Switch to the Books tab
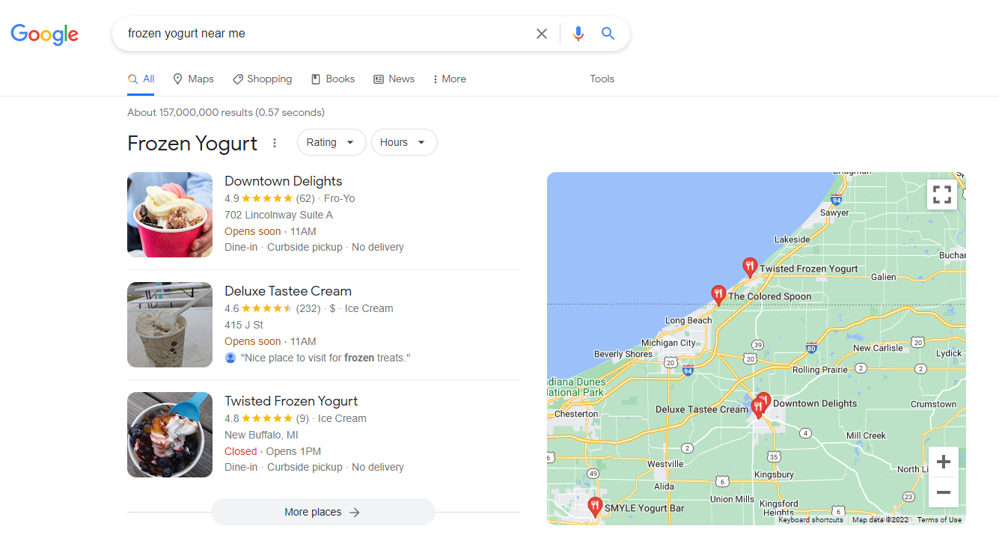 click(333, 79)
